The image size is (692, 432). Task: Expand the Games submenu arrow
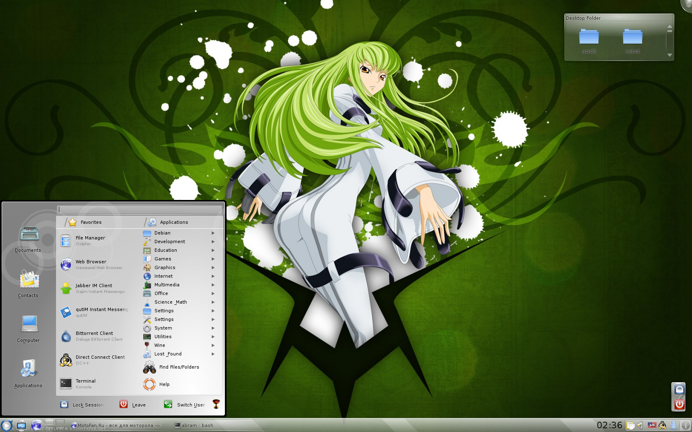point(213,259)
